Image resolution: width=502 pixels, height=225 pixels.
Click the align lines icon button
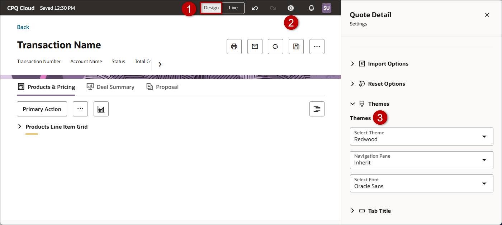(317, 109)
